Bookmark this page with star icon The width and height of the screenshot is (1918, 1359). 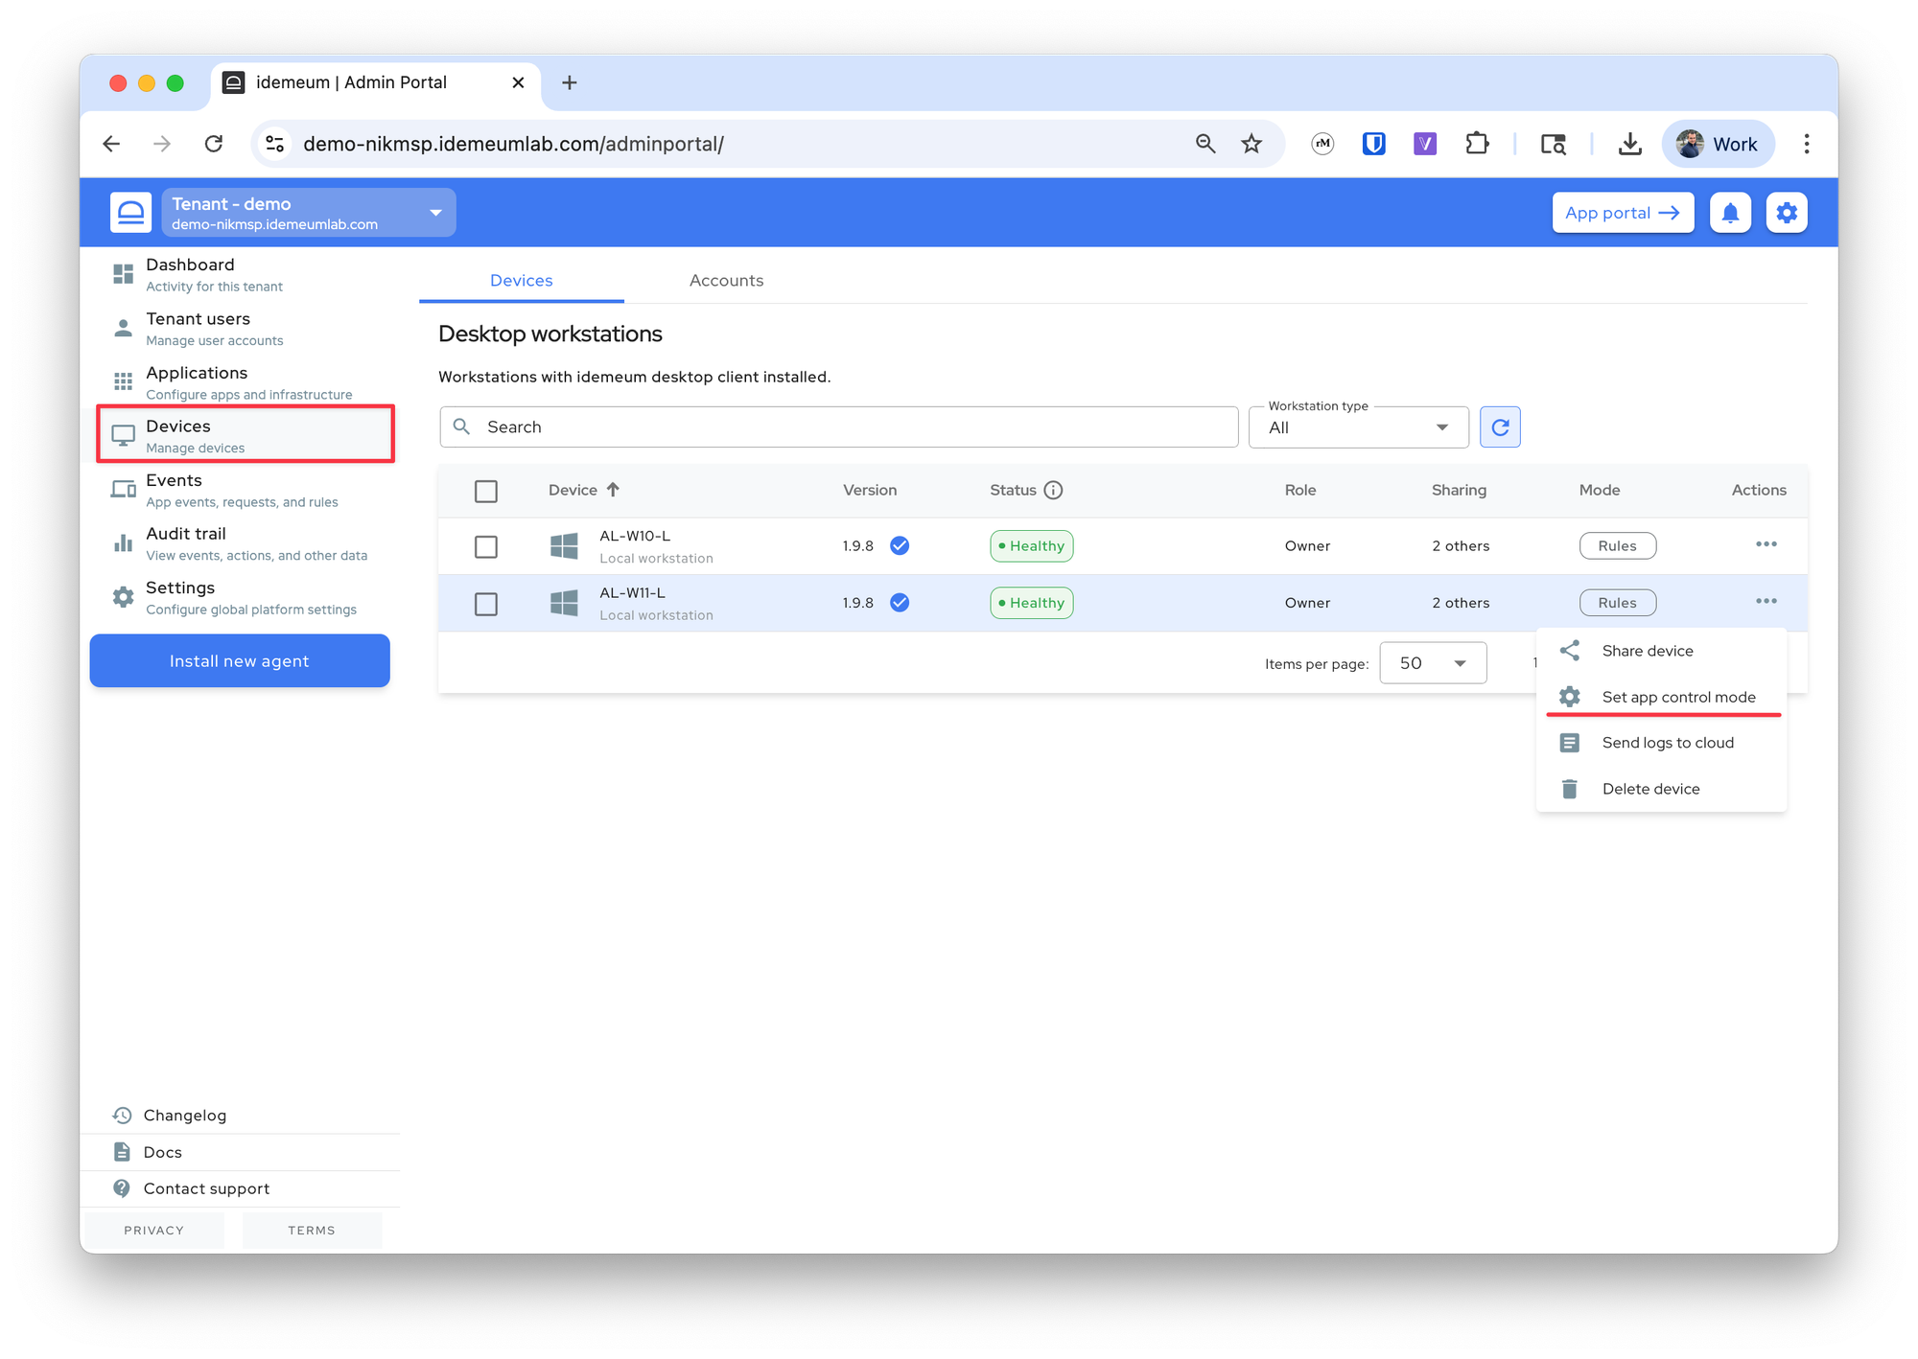1251,145
